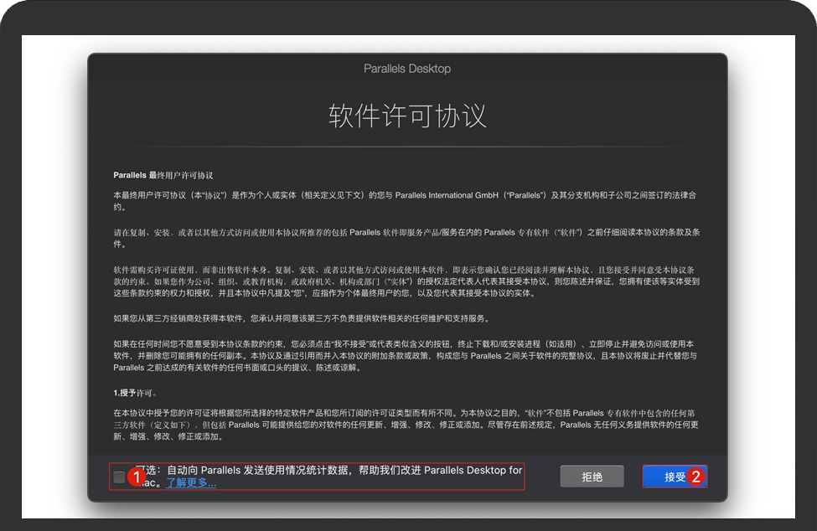Screen dimensions: 817x531
Task: Click the Parallels Desktop window title
Action: pyautogui.click(x=407, y=69)
